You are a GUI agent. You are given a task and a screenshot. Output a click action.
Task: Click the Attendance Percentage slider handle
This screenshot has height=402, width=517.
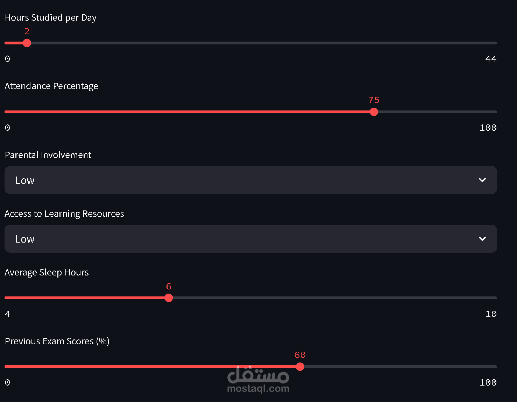374,112
